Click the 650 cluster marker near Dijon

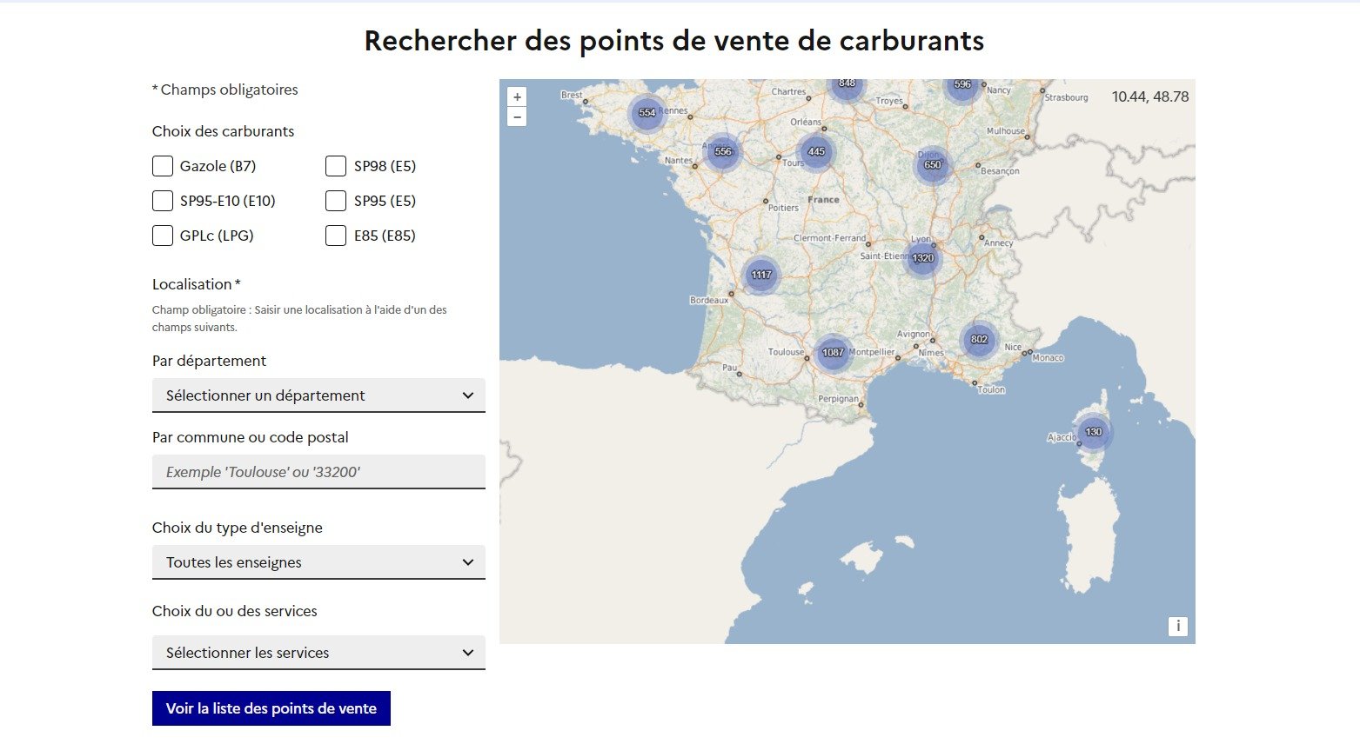tap(933, 165)
